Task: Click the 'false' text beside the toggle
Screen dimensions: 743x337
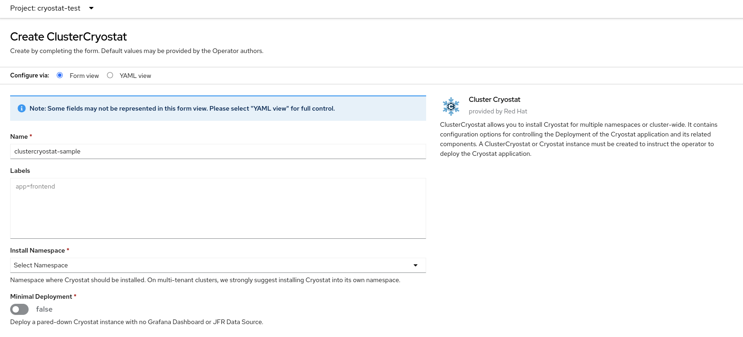Action: coord(44,309)
